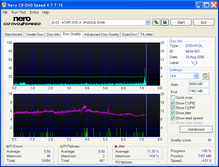This screenshot has width=219, height=167.
Task: Open the Advanced settings dialog
Action: pos(196,129)
